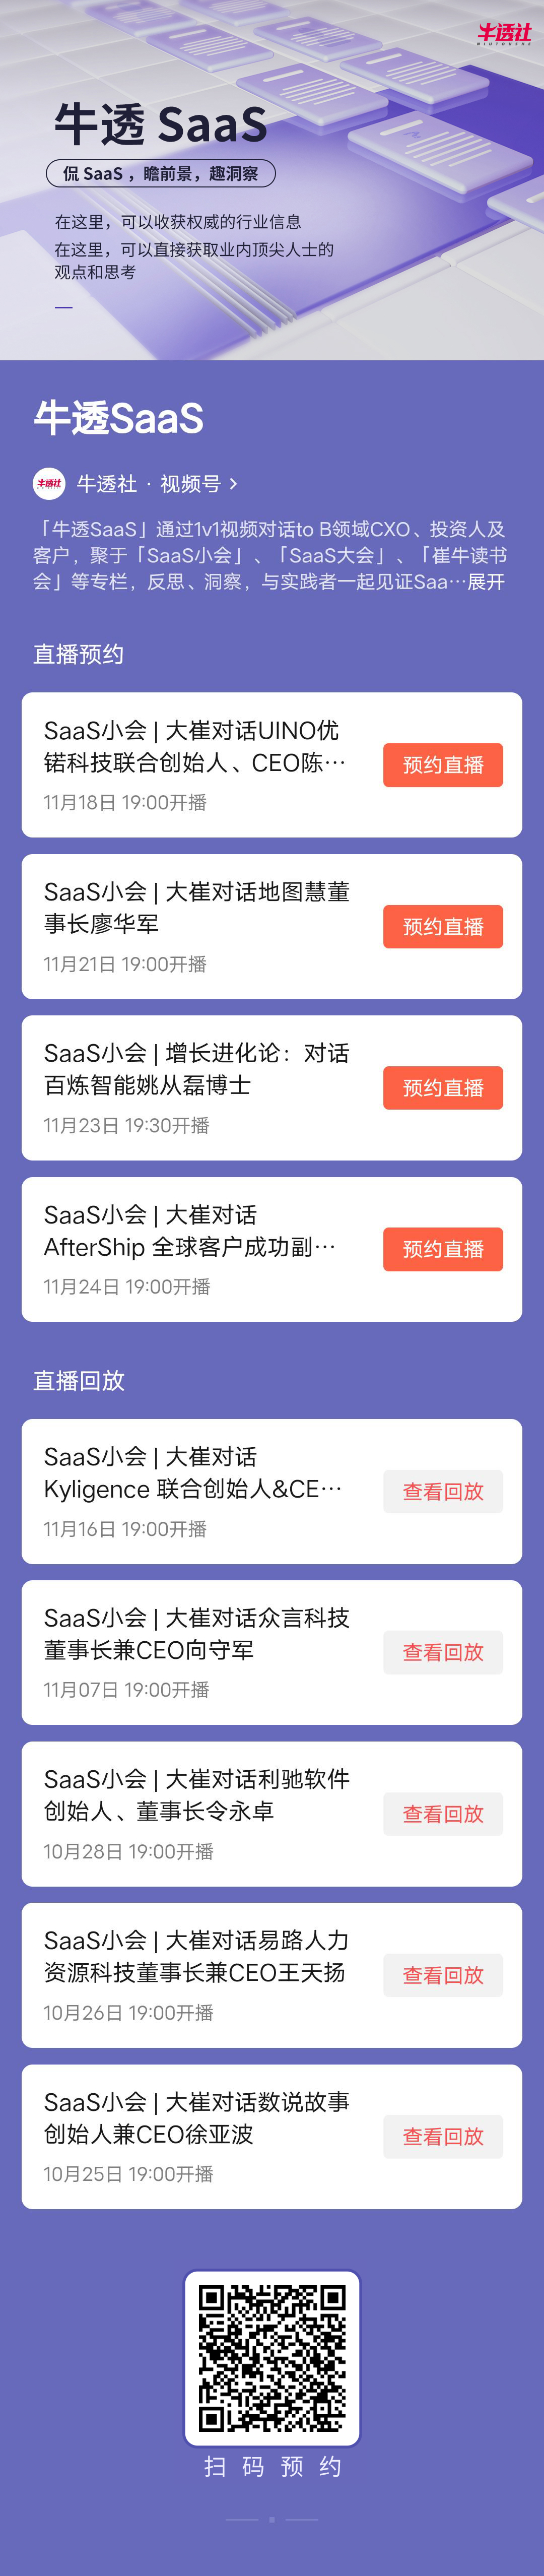View replay of 利驰软件令永卓 session

coord(443,1813)
